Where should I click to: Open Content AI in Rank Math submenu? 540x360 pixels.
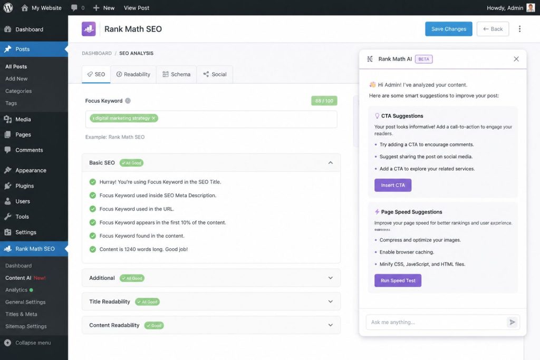click(x=18, y=278)
